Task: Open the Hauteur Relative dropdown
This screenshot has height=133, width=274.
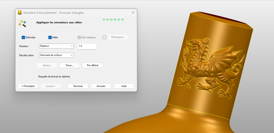Action: (56, 46)
